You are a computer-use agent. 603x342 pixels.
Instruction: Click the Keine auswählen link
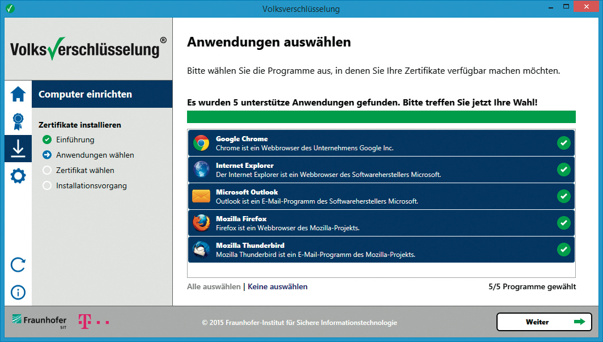click(x=278, y=286)
